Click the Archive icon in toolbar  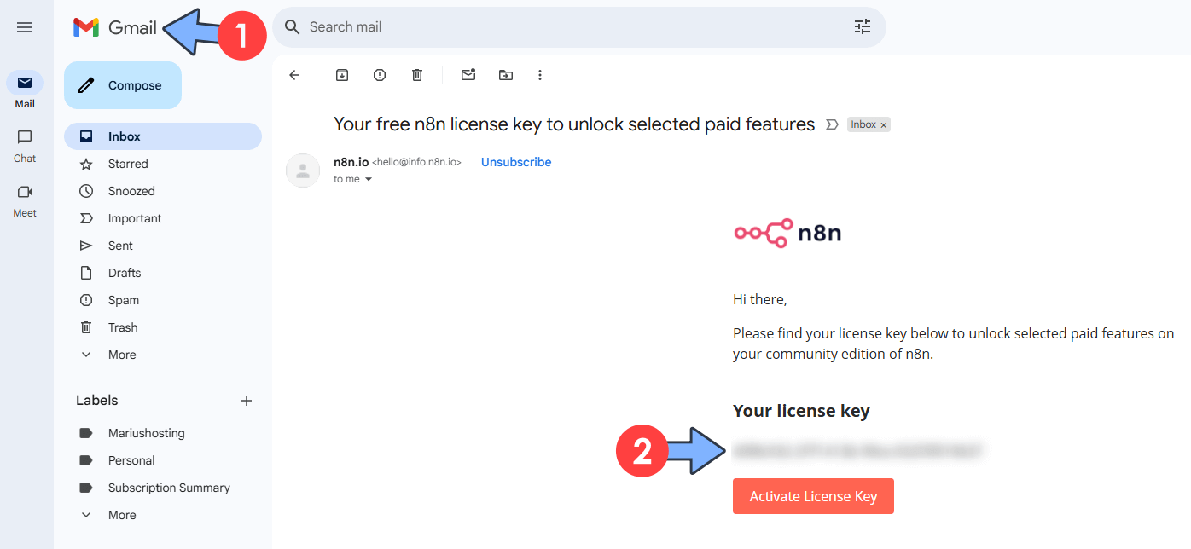click(x=342, y=75)
